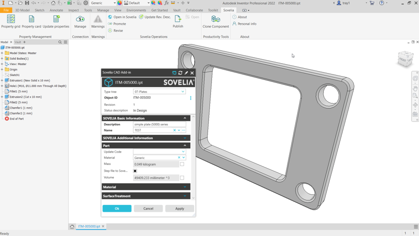Open model browser hamburger menu

66,42
